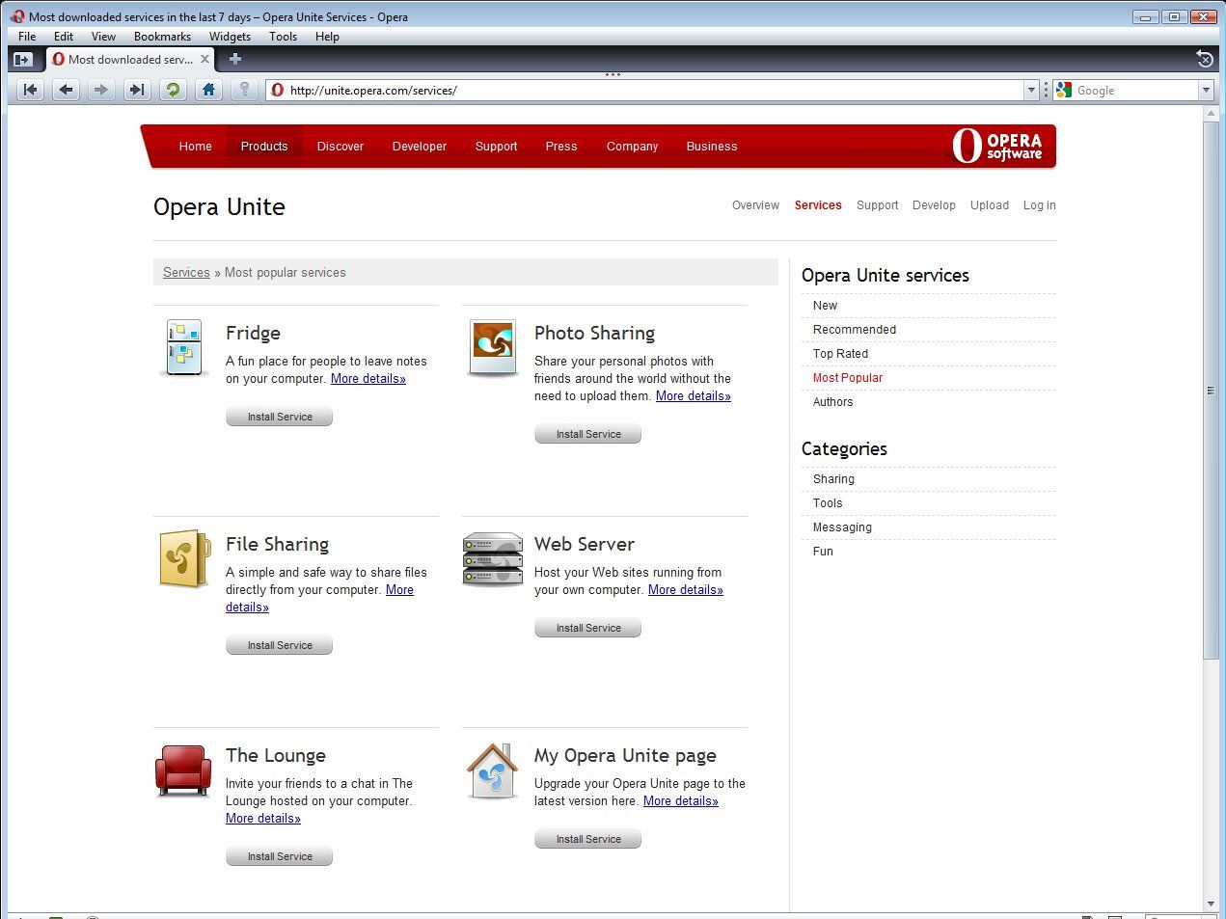The width and height of the screenshot is (1226, 919).
Task: Click the Web Server rack icon
Action: tap(492, 558)
